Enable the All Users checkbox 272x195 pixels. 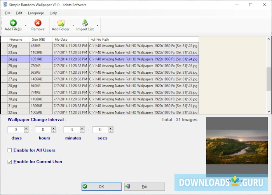[x=10, y=150]
